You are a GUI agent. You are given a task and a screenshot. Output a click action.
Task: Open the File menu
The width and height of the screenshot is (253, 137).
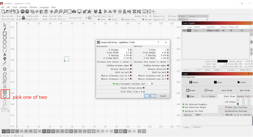coord(3,7)
